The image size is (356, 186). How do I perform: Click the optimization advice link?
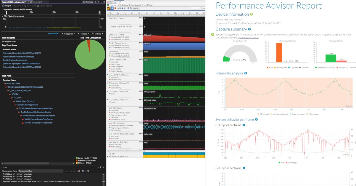[248, 38]
